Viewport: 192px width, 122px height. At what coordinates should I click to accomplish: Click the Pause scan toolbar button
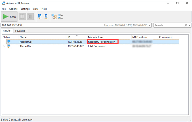(22, 16)
